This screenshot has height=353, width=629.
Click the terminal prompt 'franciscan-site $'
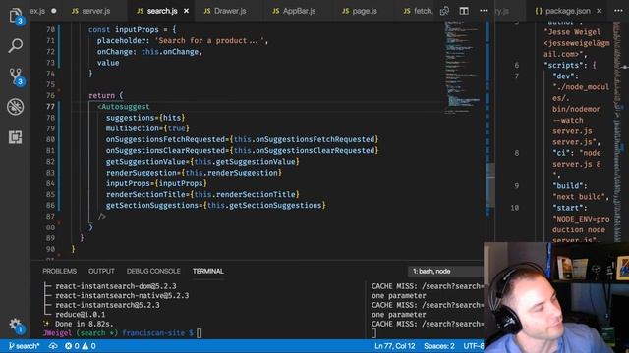tap(157, 333)
